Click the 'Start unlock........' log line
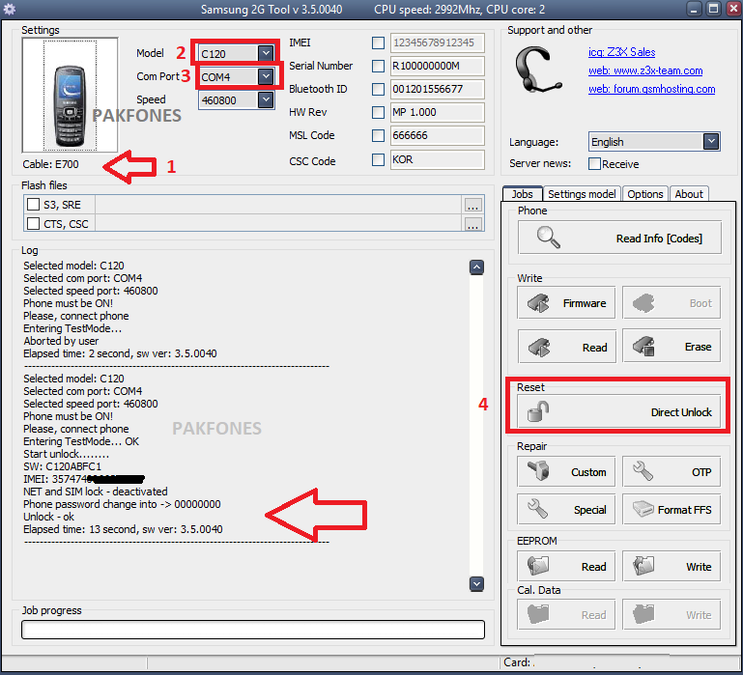 [x=66, y=454]
